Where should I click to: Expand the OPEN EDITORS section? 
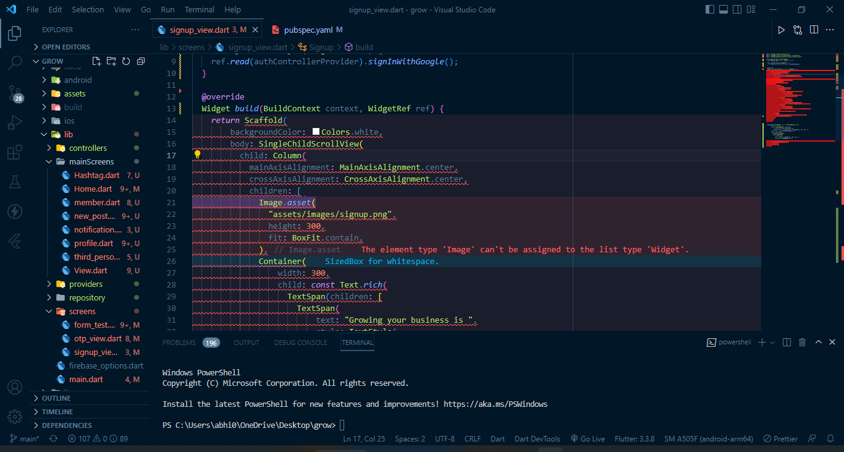(90, 47)
